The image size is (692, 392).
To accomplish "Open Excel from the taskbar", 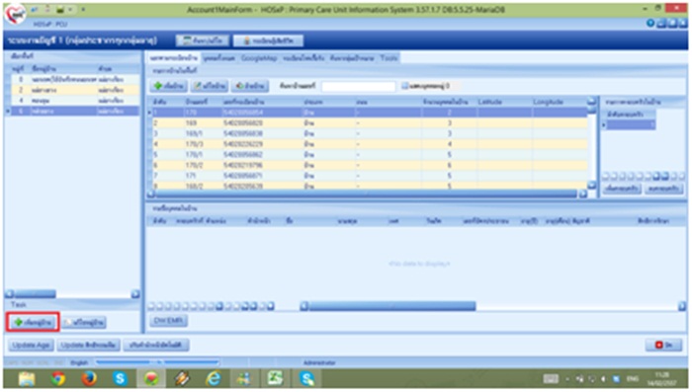I will pos(276,379).
